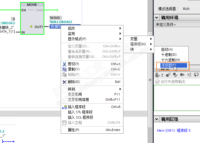Image resolution: width=200 pixels, height=143 pixels.
Task: Click the X icon beside 删除(D)
Action: coord(65,82)
